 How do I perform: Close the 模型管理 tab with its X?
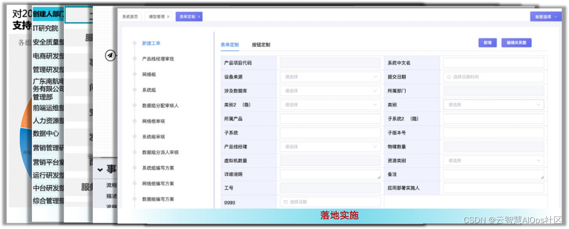(168, 16)
